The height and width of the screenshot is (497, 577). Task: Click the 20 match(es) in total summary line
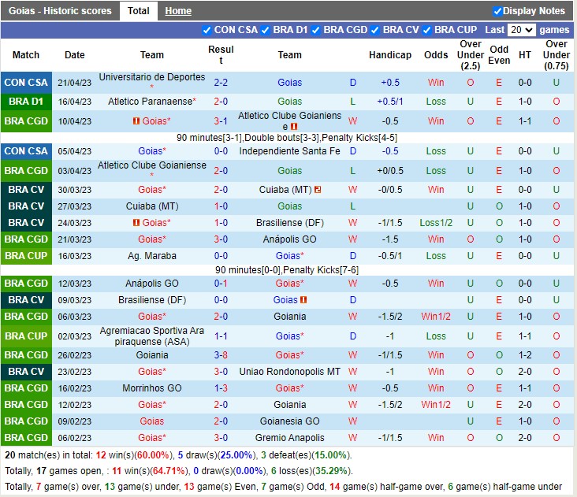[x=178, y=455]
